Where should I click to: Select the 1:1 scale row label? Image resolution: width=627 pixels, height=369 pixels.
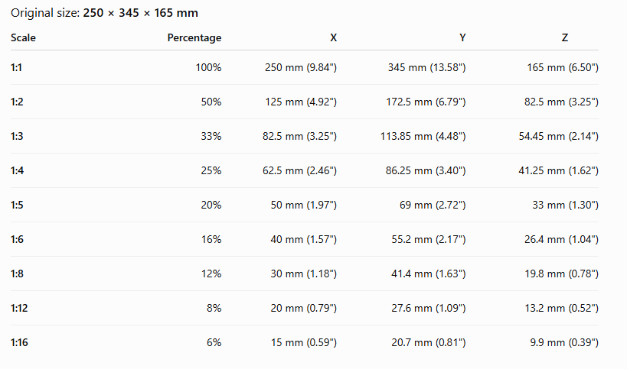click(16, 67)
